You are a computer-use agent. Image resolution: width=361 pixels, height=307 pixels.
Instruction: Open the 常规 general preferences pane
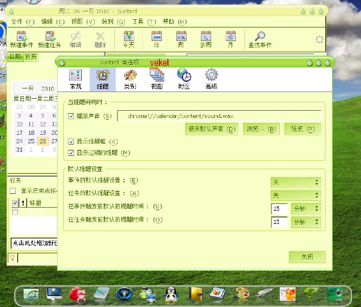pyautogui.click(x=76, y=79)
